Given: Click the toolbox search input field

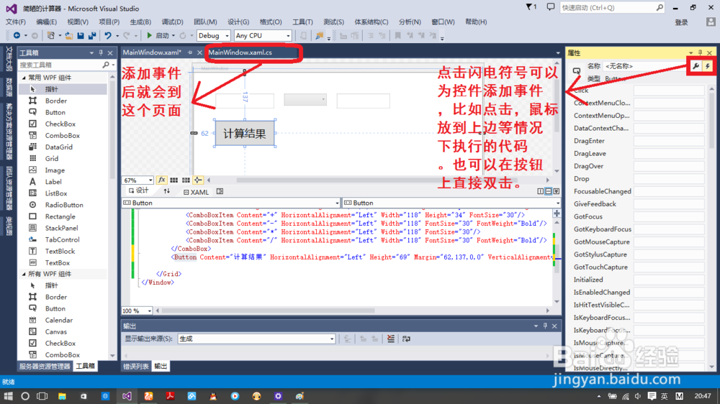Looking at the screenshot, I should click(60, 65).
